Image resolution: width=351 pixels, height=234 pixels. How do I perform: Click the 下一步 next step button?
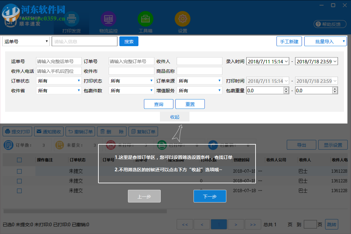(x=210, y=196)
